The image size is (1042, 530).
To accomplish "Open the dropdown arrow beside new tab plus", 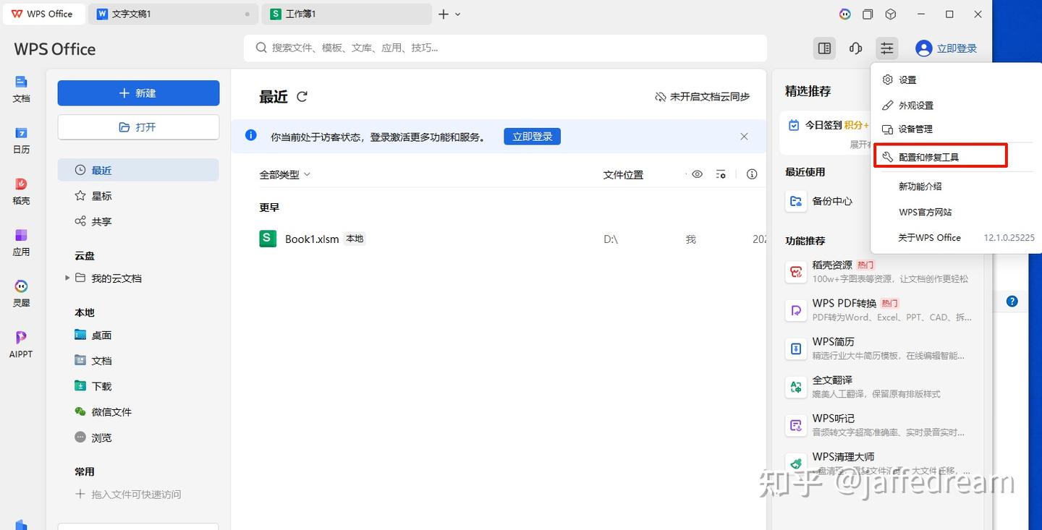I will pyautogui.click(x=457, y=14).
